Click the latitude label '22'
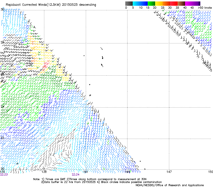Screen dimensions: 213x187 point(2,138)
